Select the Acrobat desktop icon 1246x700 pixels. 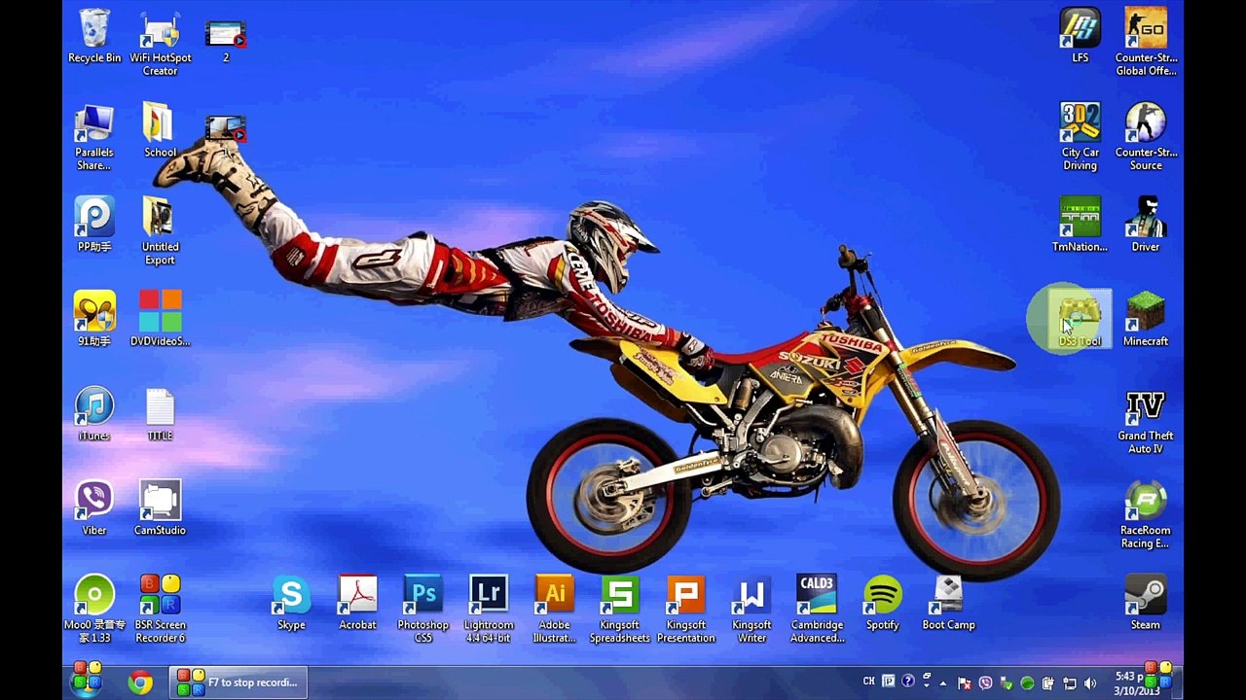[x=357, y=603]
